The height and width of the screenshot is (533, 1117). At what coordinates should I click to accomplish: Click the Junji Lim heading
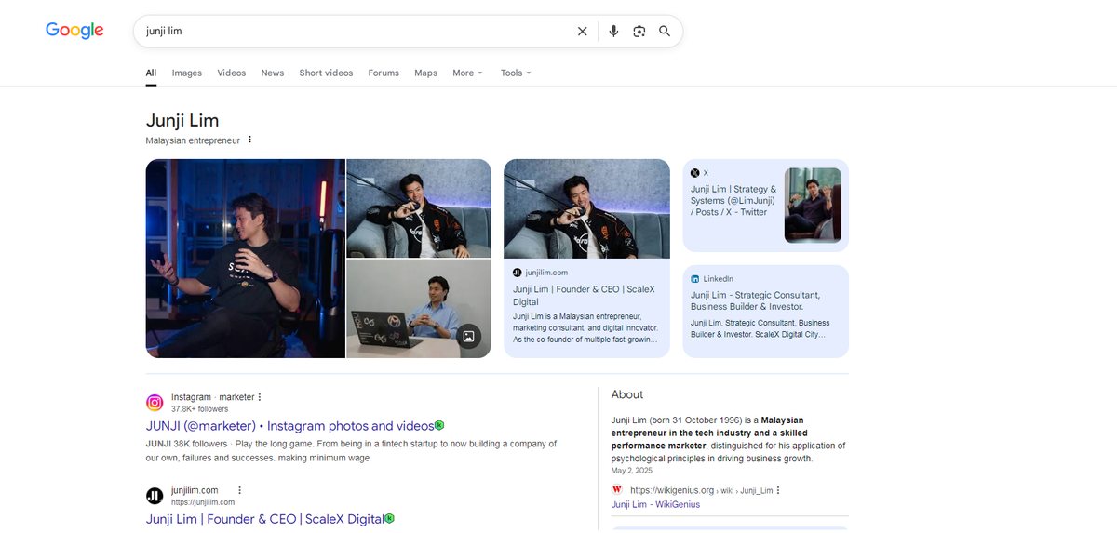(x=182, y=120)
